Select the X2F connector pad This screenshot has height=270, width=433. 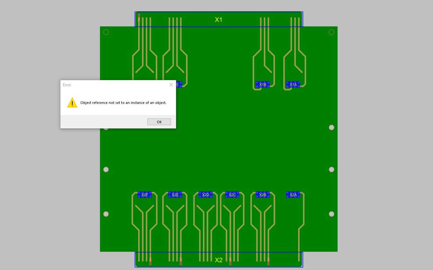(x=145, y=195)
